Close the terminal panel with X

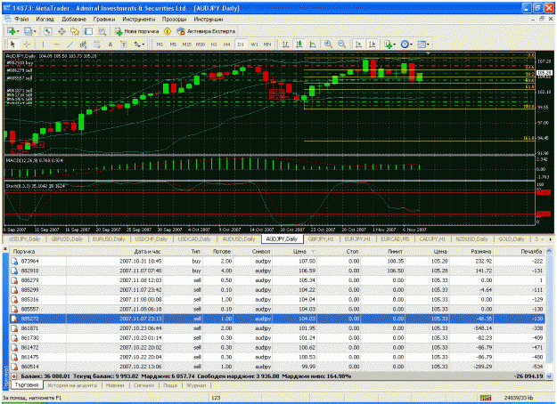pyautogui.click(x=5, y=249)
